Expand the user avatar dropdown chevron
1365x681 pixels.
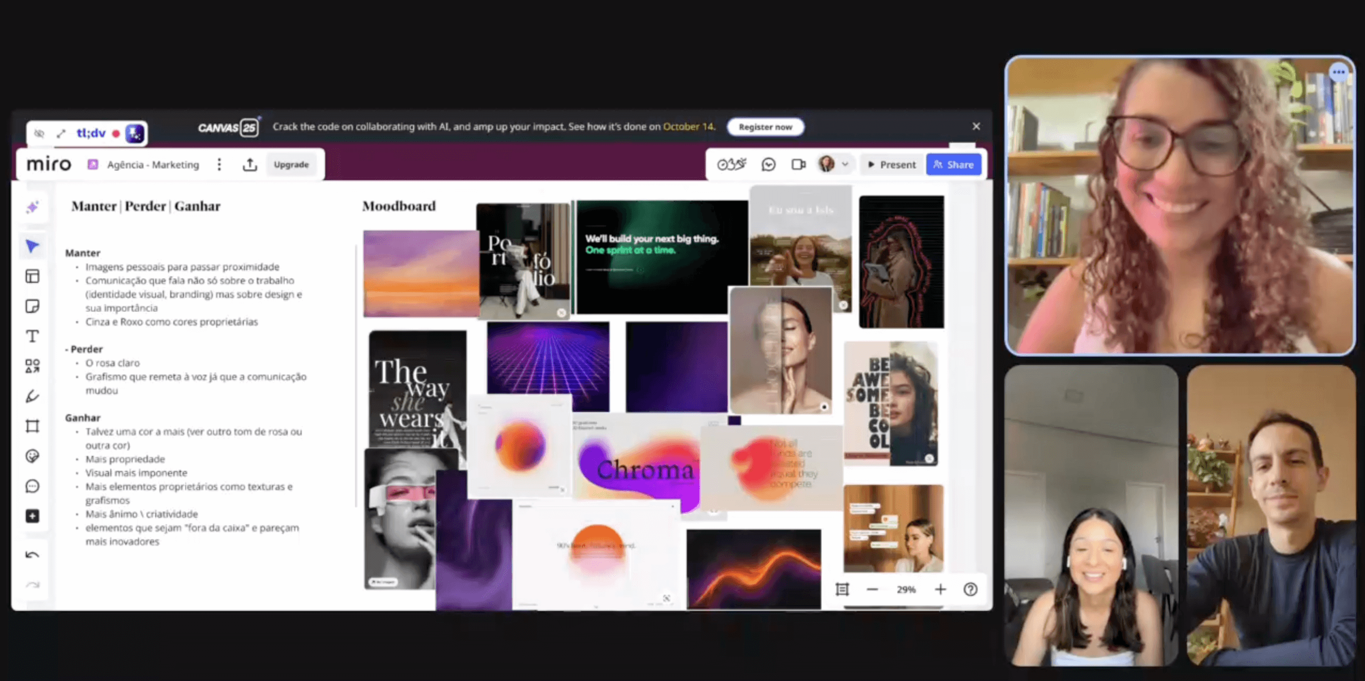pyautogui.click(x=845, y=164)
